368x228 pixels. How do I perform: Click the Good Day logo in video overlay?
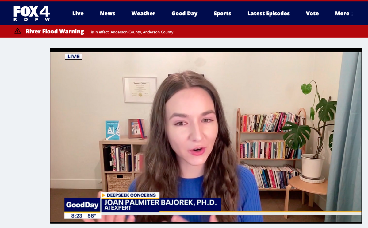[82, 205]
